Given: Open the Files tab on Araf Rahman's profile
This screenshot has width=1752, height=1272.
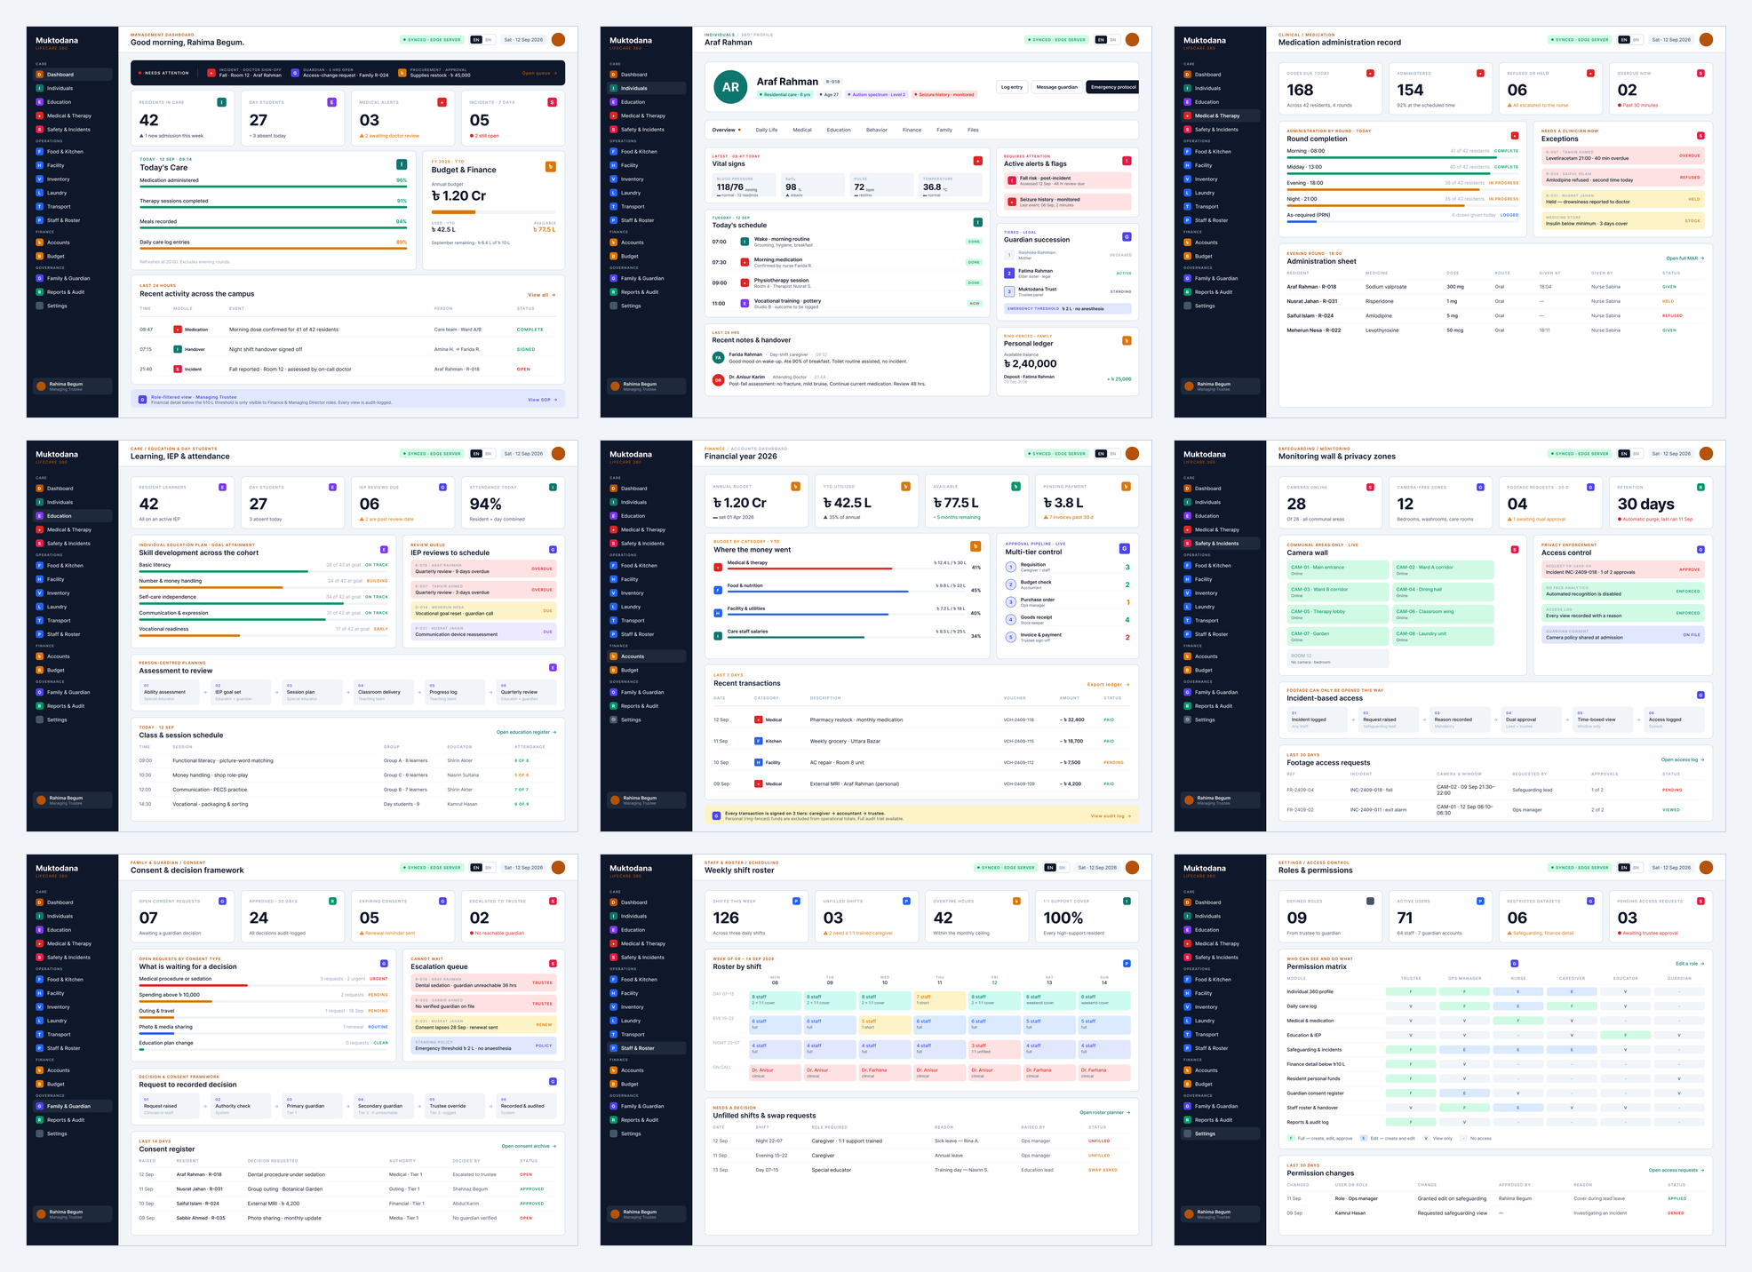Looking at the screenshot, I should pyautogui.click(x=973, y=130).
